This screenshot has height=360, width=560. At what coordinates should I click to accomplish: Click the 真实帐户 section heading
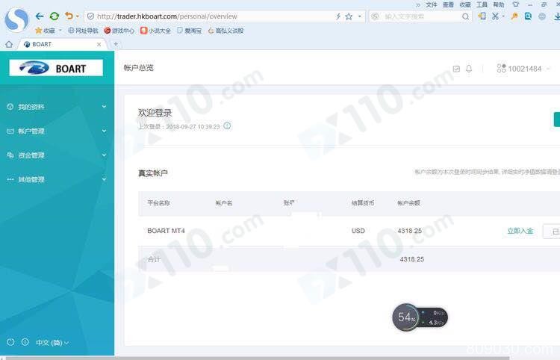tap(153, 173)
